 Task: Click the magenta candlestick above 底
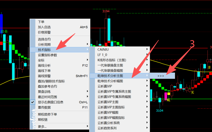coord(166,95)
